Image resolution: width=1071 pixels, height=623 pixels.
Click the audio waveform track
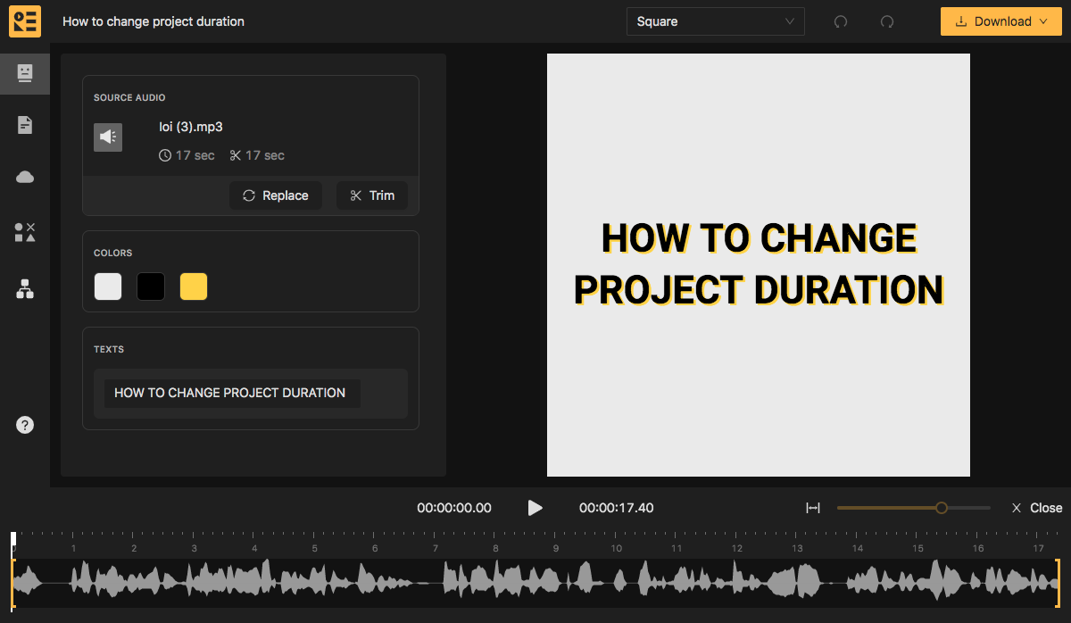[x=535, y=584]
